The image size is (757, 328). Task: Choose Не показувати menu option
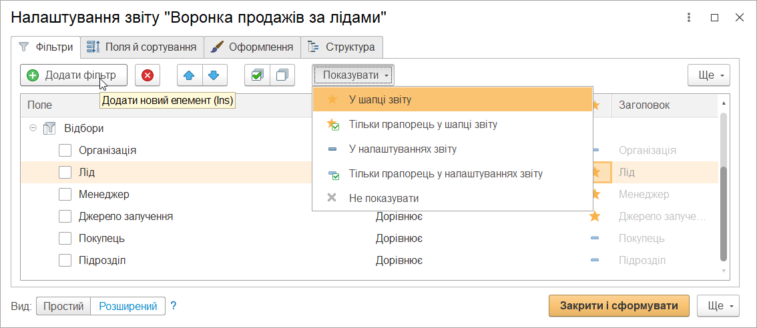point(453,198)
